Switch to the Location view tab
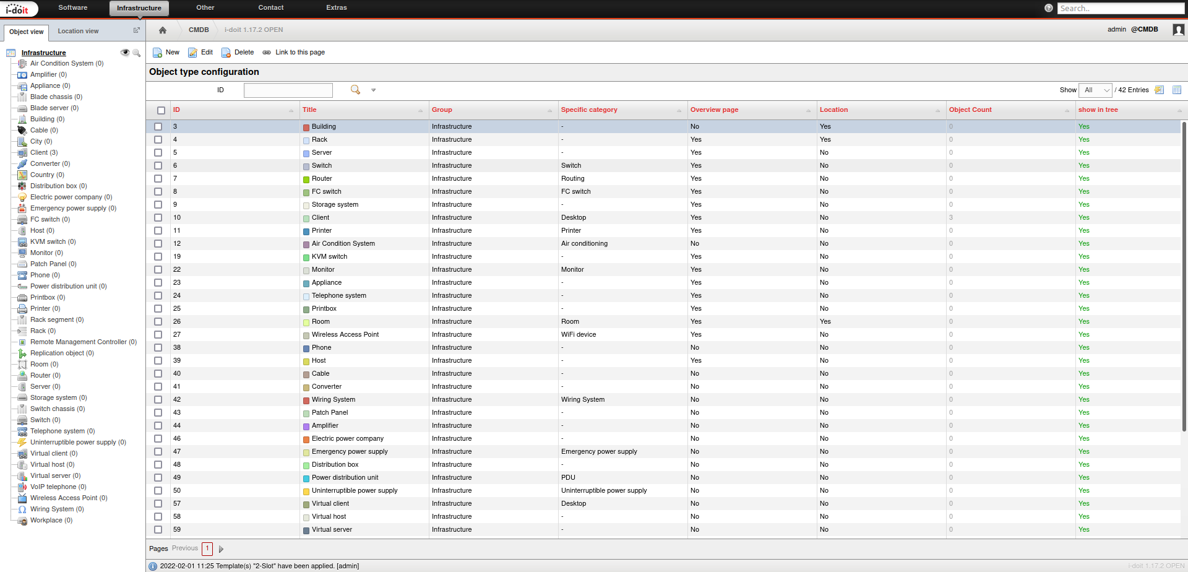Image resolution: width=1188 pixels, height=572 pixels. 78,31
